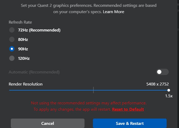179x128 pixels.
Task: Click the 5408 x 2752 resolution value
Action: point(157,84)
